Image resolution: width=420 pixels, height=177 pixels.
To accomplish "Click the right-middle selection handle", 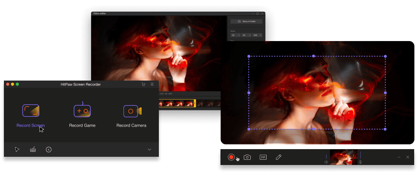I will pos(386,93).
